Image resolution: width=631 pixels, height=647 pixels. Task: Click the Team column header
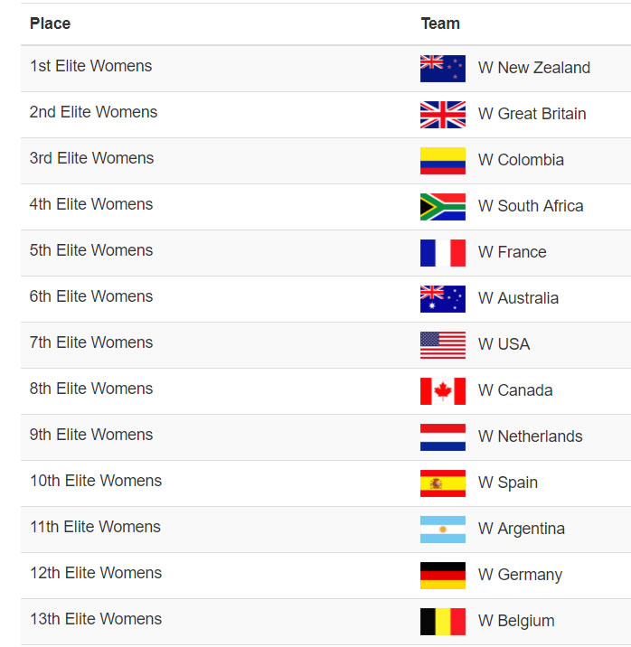point(440,23)
